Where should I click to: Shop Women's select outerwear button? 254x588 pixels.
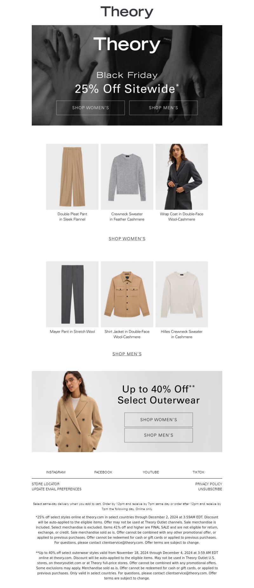(159, 420)
